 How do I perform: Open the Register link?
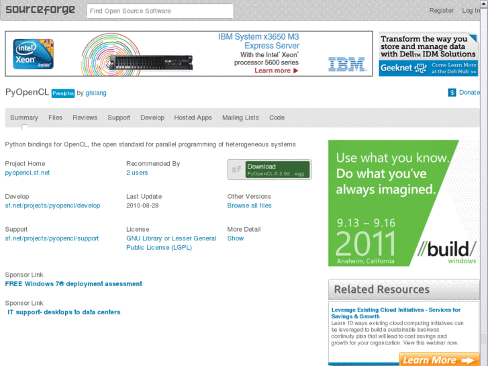(x=441, y=10)
